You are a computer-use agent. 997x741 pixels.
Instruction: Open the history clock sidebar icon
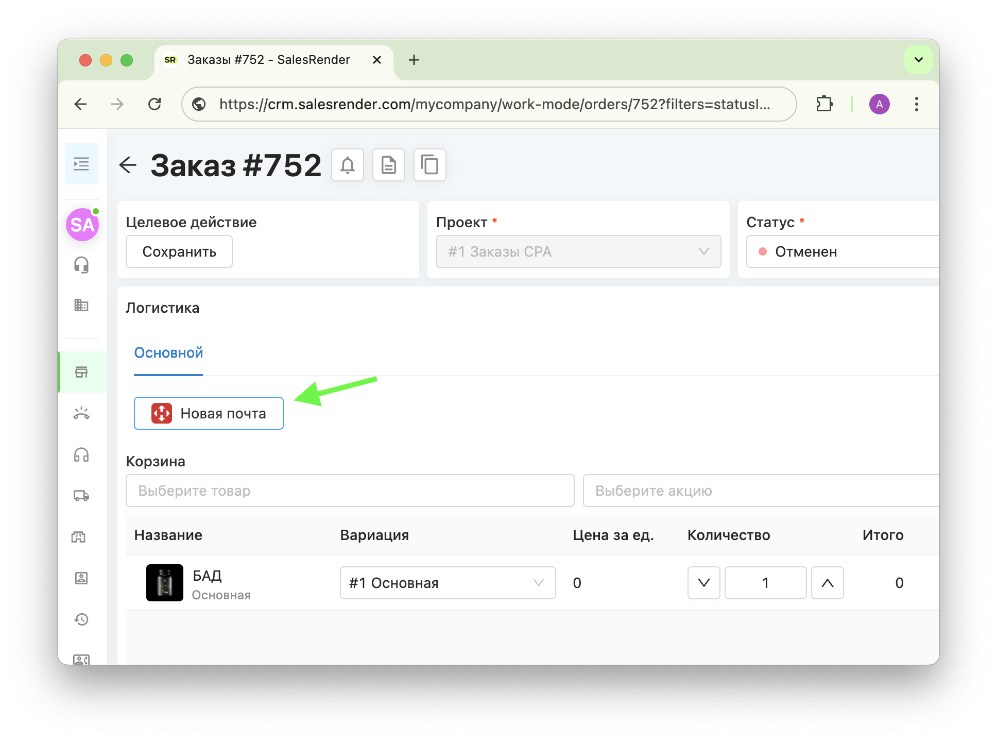click(81, 619)
